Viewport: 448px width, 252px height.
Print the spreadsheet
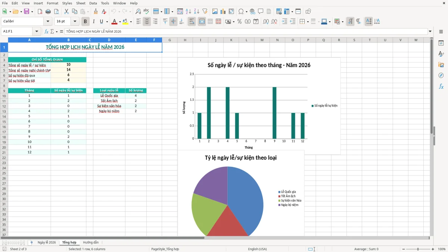click(x=48, y=12)
